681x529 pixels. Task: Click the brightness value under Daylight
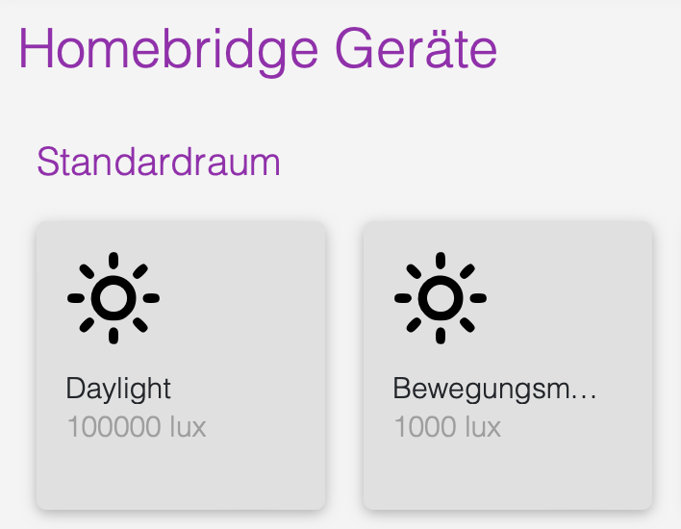coord(137,426)
